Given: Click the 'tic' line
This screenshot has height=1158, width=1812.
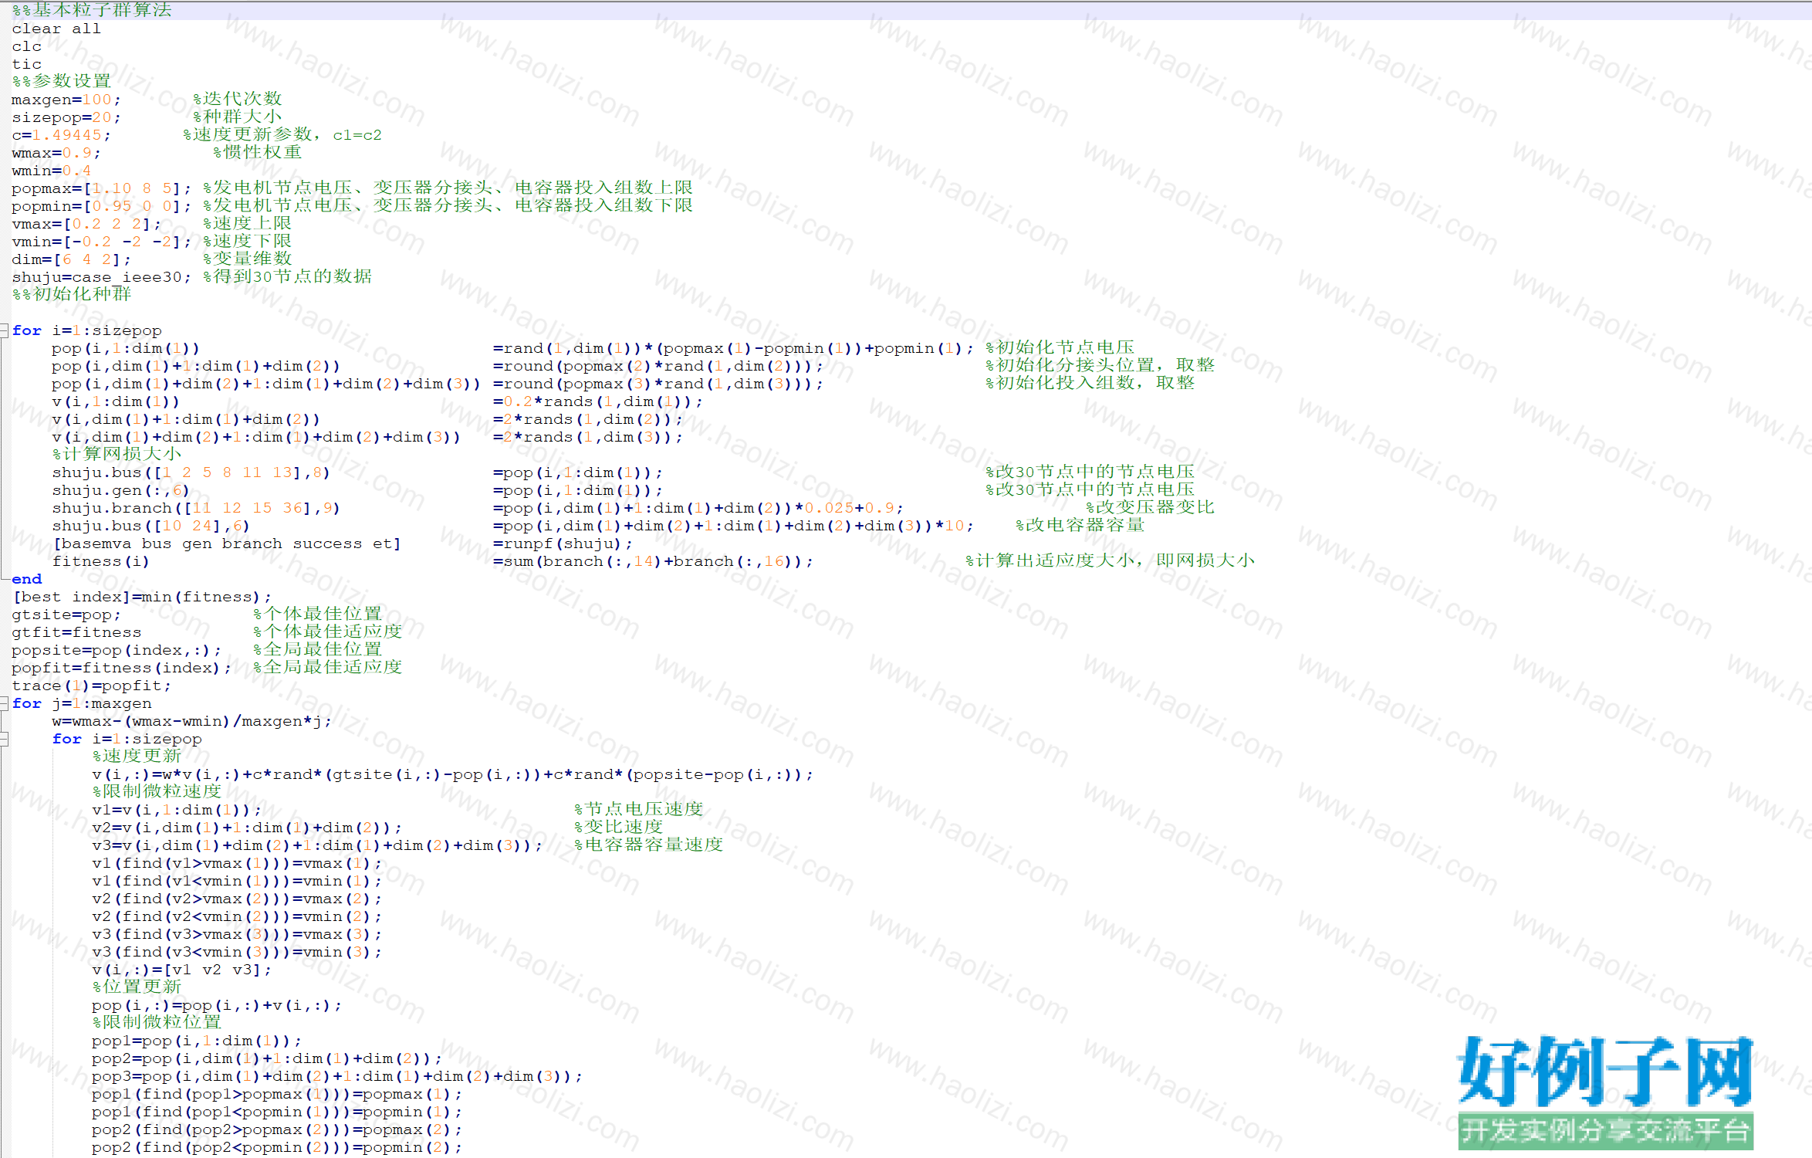Looking at the screenshot, I should point(26,64).
